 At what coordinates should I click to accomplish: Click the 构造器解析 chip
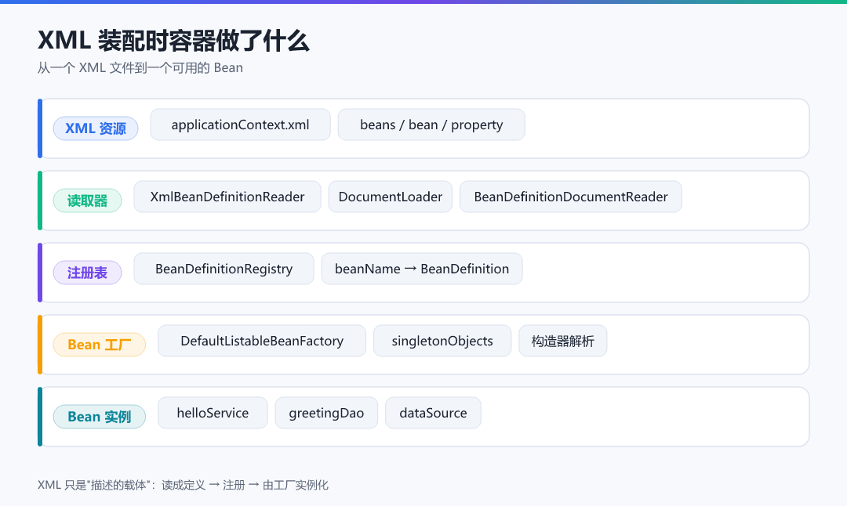(x=563, y=341)
